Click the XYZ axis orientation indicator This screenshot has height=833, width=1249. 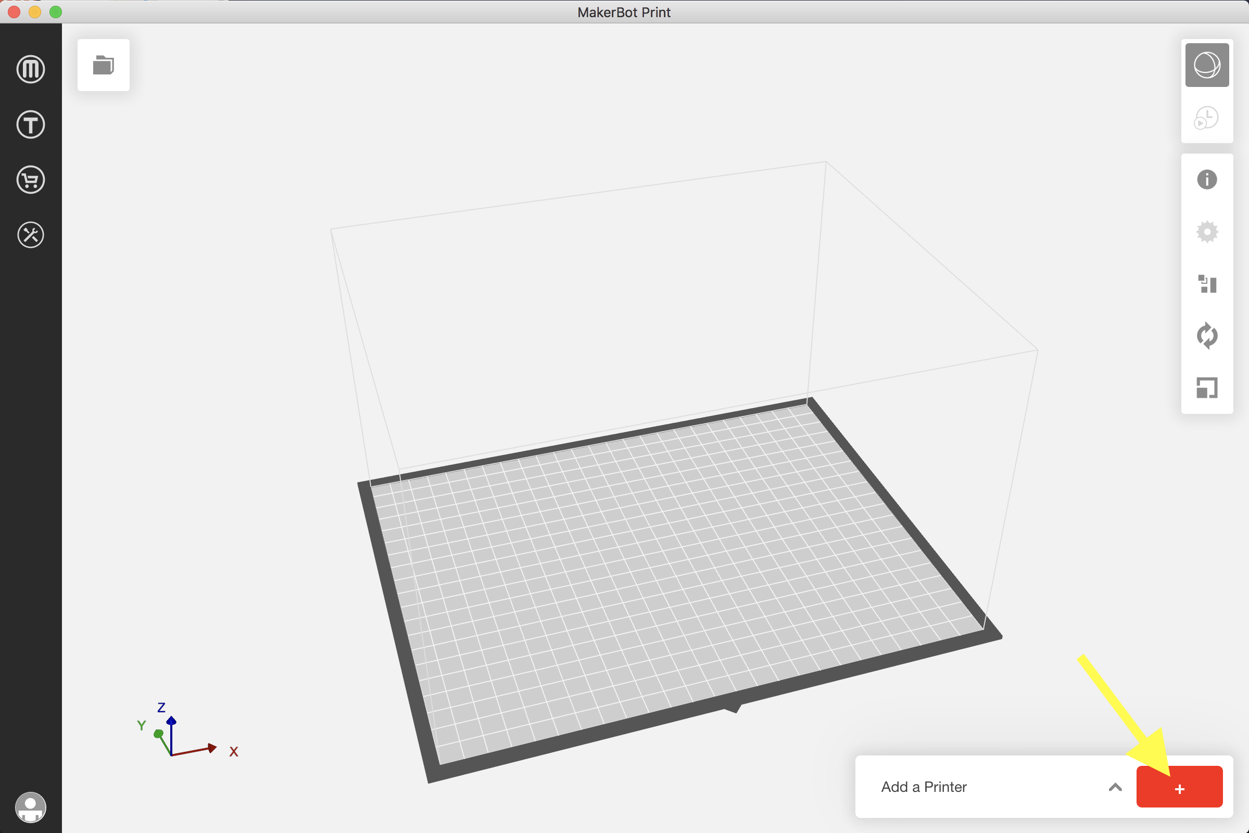187,730
